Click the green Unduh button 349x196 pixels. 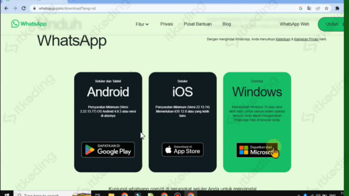[x=331, y=24]
